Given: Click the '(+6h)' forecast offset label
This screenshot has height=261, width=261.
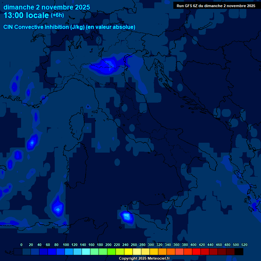Looking at the screenshot, I should click(x=57, y=15).
